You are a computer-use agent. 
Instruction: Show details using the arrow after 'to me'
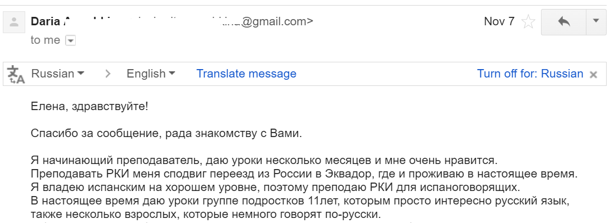click(x=70, y=40)
